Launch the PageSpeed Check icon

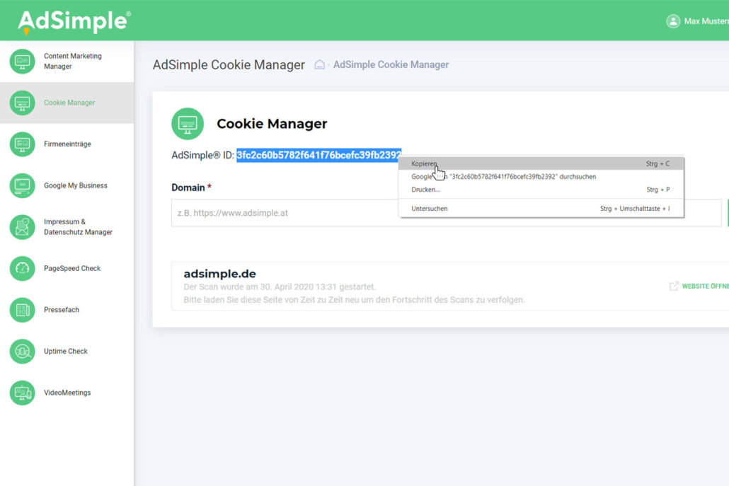click(22, 268)
